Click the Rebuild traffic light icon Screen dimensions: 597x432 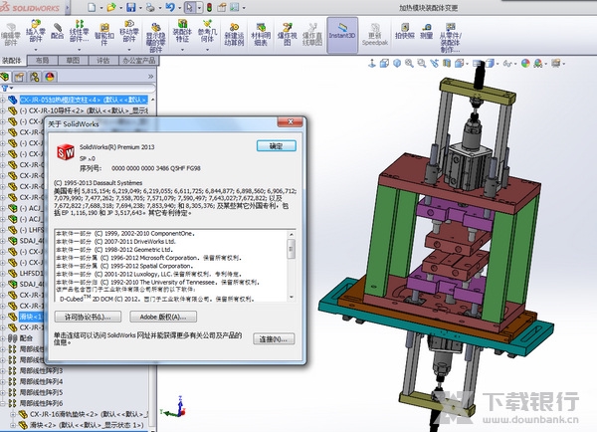(x=210, y=7)
